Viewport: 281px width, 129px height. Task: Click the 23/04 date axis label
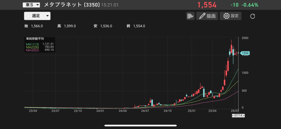[33, 111]
